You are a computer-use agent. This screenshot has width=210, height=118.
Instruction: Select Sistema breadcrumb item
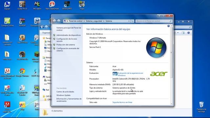109,21
